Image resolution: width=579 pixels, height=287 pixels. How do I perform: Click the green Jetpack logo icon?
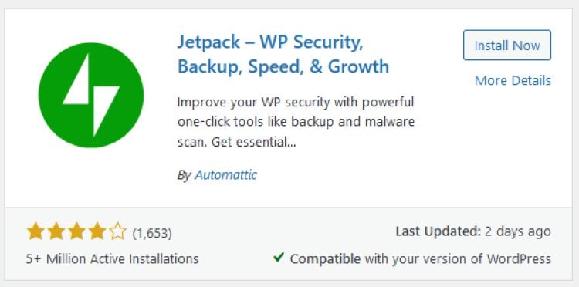pos(91,95)
